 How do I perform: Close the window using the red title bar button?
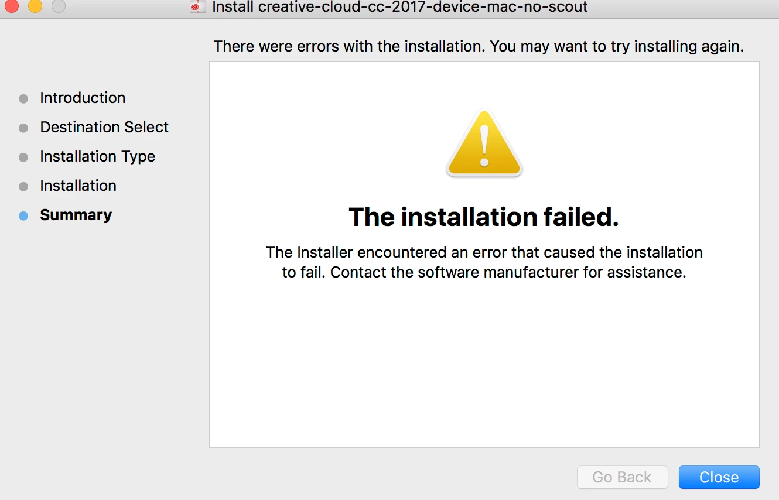pos(12,6)
